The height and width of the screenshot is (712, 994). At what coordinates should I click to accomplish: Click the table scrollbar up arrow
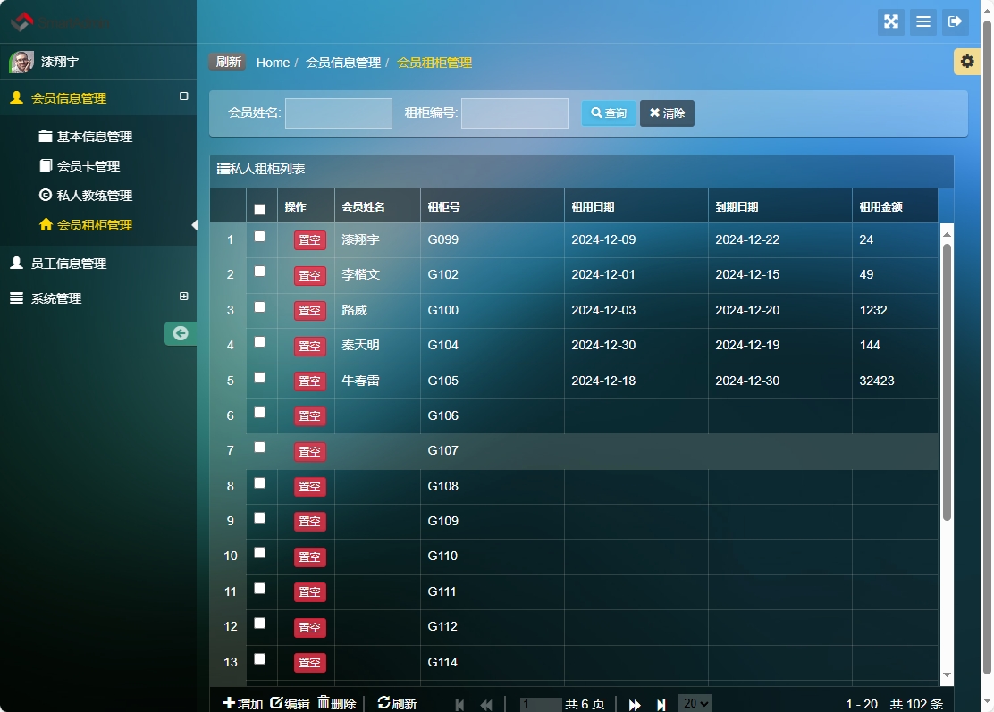(947, 234)
